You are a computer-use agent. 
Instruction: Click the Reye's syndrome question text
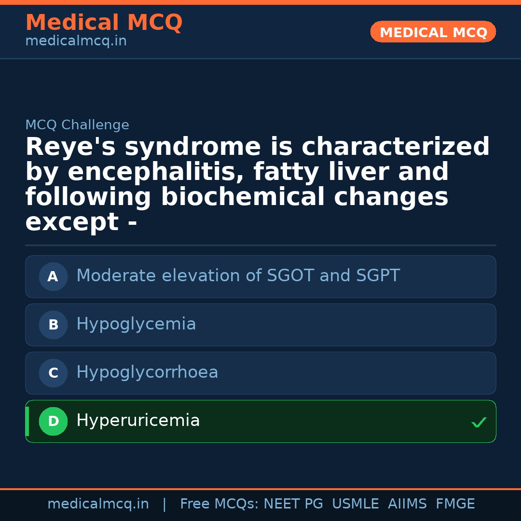[x=257, y=185]
